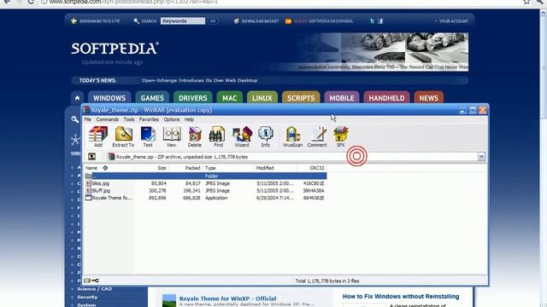Open Your Account dropdown on Softpedia

click(x=451, y=20)
